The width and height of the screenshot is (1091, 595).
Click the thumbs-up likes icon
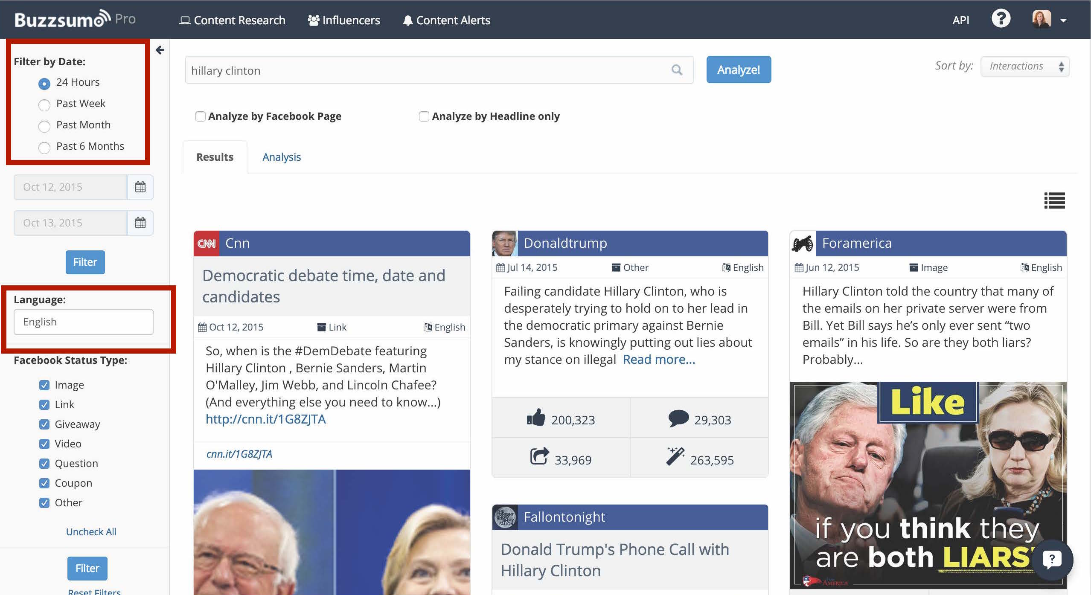point(536,418)
